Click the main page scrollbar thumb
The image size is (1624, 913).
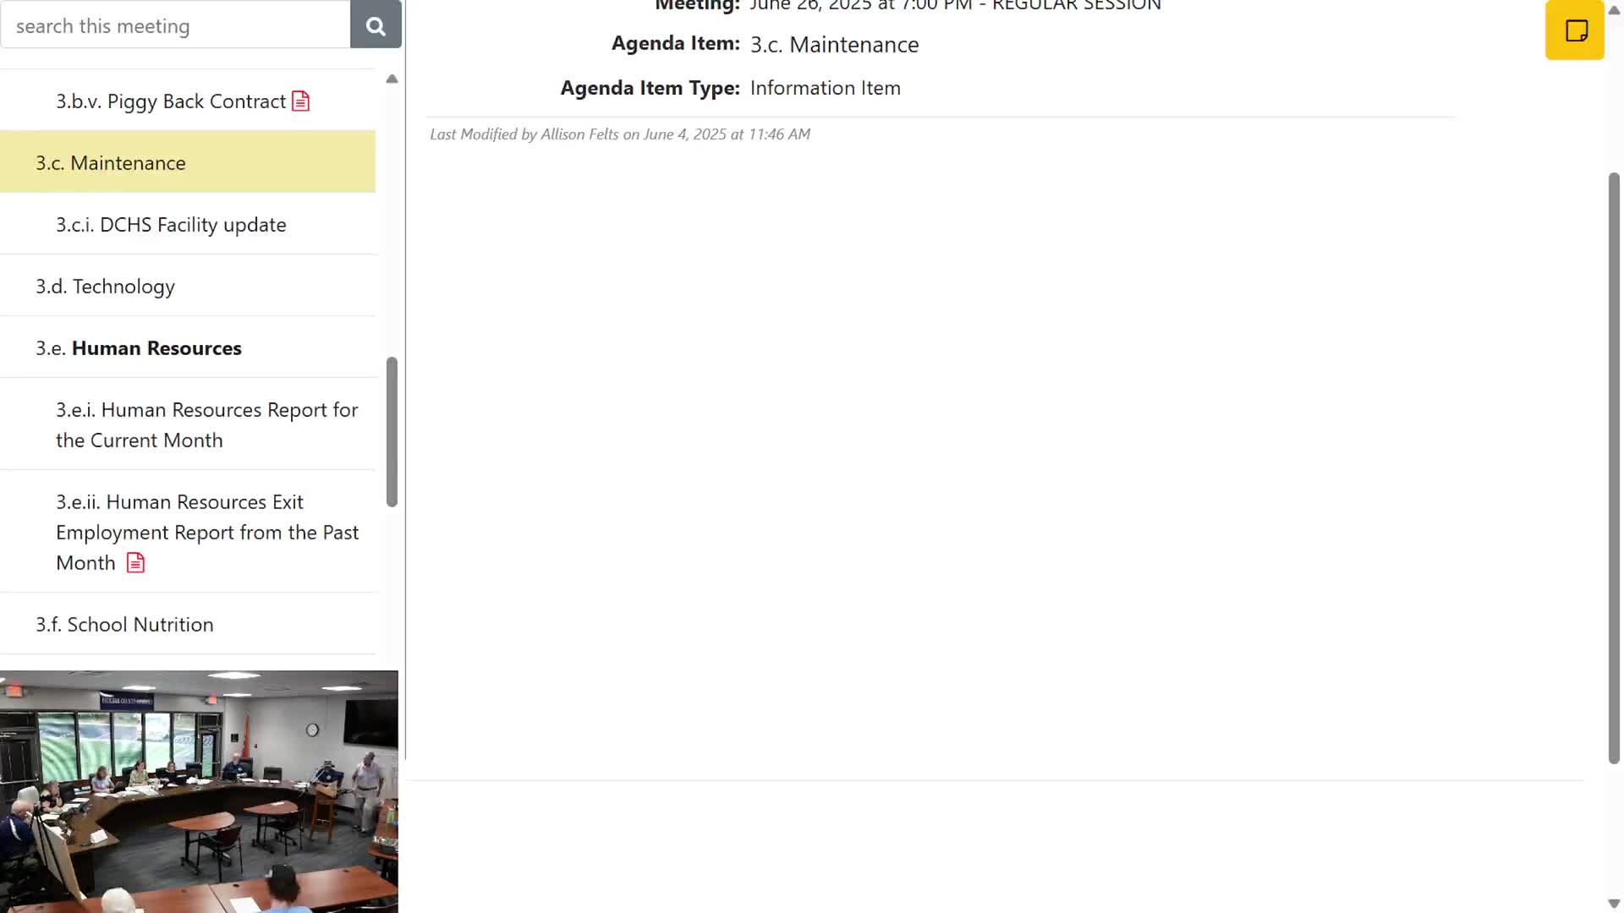1613,467
